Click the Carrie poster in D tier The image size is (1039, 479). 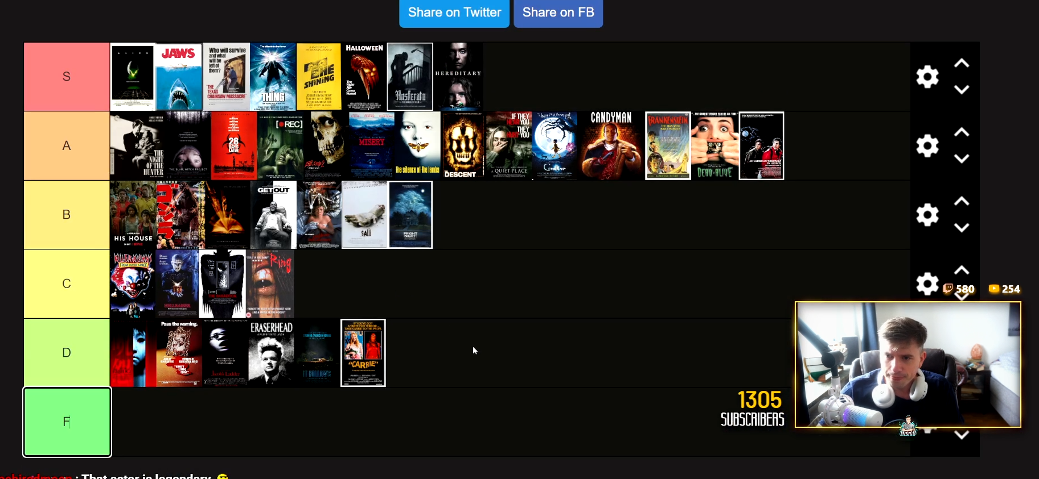pyautogui.click(x=363, y=353)
